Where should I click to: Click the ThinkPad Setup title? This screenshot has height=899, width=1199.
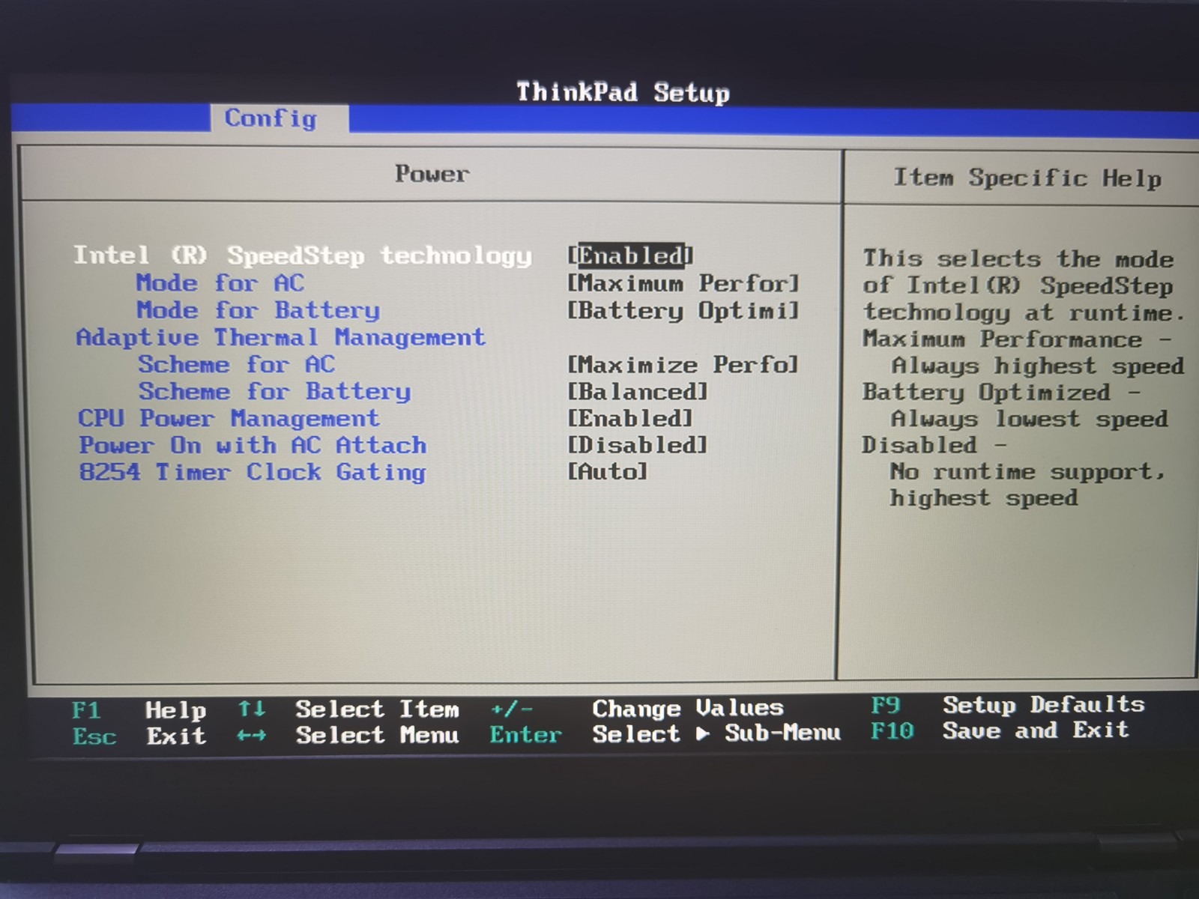[623, 92]
